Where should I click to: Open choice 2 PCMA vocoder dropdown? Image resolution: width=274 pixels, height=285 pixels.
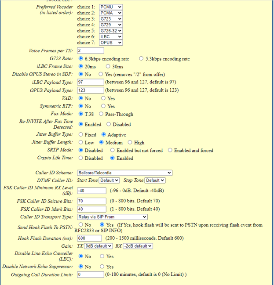coord(111,13)
